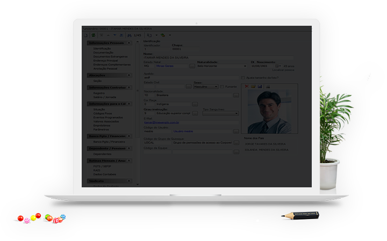Select Endereço Principal in the sidebar
The image size is (387, 241).
click(x=105, y=61)
